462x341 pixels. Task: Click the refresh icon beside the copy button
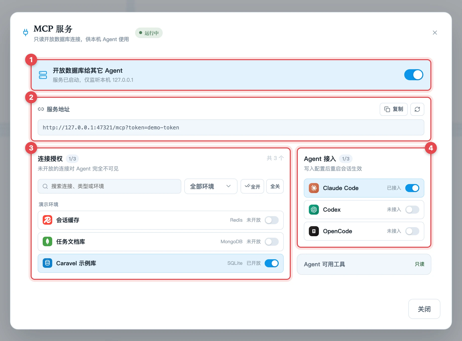point(417,109)
